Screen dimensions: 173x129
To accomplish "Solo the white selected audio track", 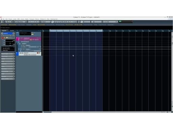I will click(22, 53).
